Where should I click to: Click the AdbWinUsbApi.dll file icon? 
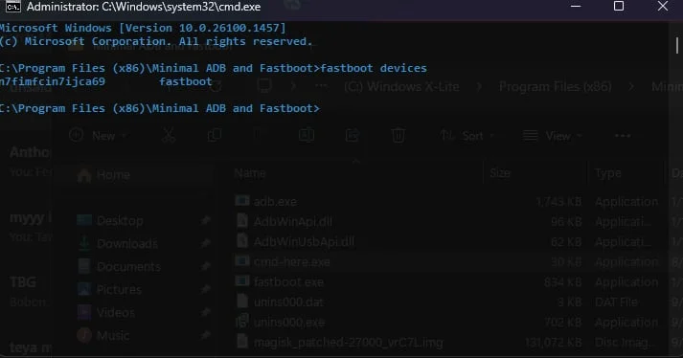(x=242, y=241)
